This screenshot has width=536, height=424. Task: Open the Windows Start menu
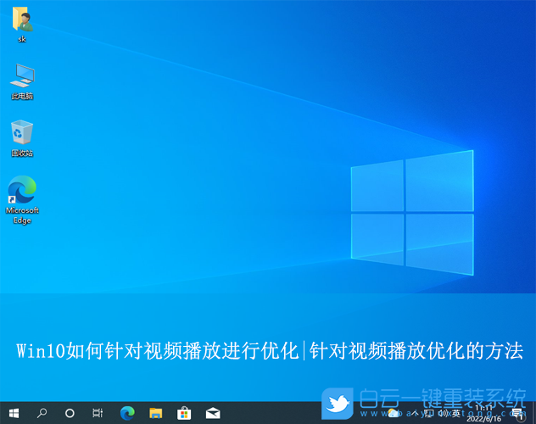[x=14, y=413]
